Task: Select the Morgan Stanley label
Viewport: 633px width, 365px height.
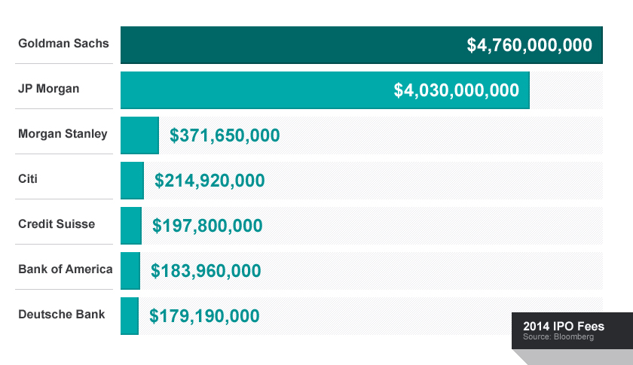Action: (x=63, y=134)
